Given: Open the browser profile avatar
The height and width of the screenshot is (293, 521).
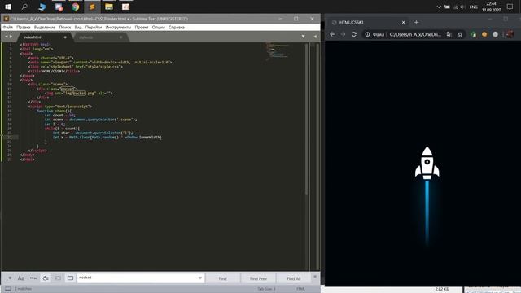Looking at the screenshot, I should click(510, 34).
